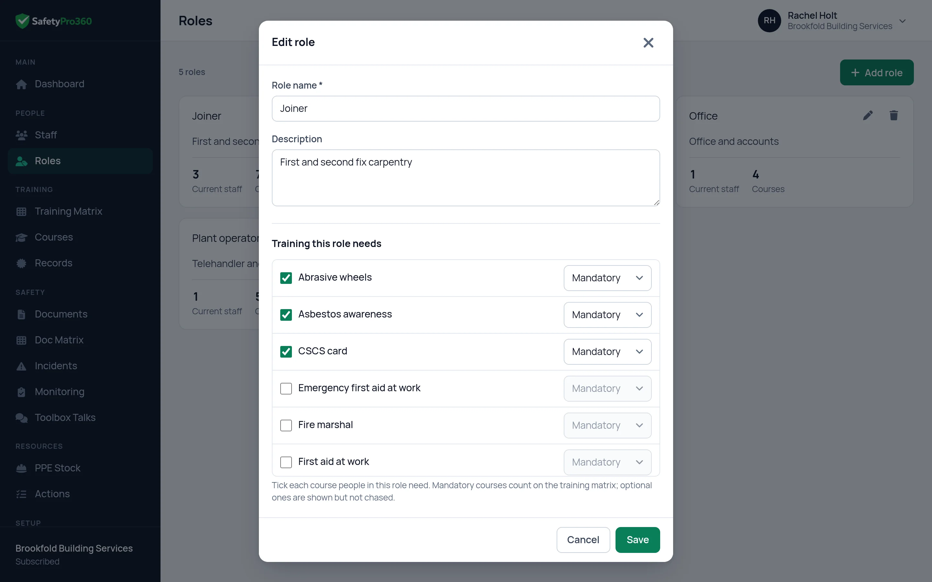
Task: Untick the Asbestos awareness checkbox
Action: click(x=286, y=315)
